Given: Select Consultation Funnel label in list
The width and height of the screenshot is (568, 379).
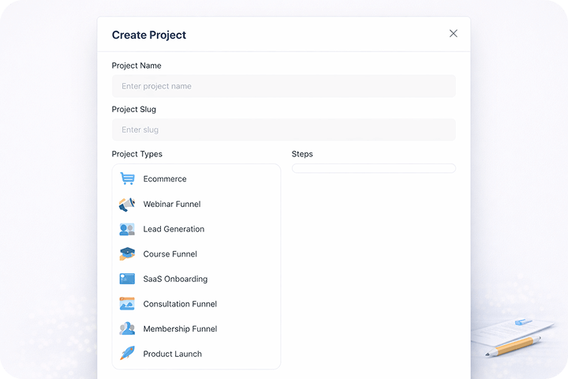Looking at the screenshot, I should click(180, 304).
